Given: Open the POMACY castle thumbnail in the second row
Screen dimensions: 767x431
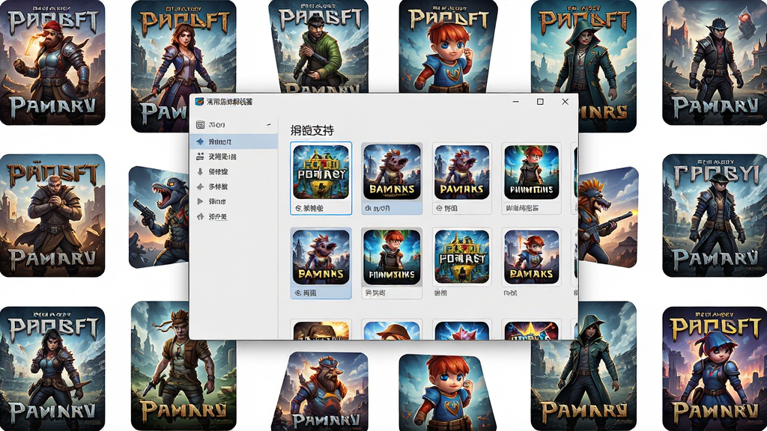Looking at the screenshot, I should point(461,257).
